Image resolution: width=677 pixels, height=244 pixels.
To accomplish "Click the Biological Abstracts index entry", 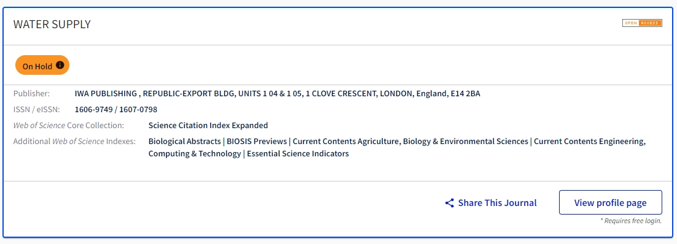I will click(184, 142).
